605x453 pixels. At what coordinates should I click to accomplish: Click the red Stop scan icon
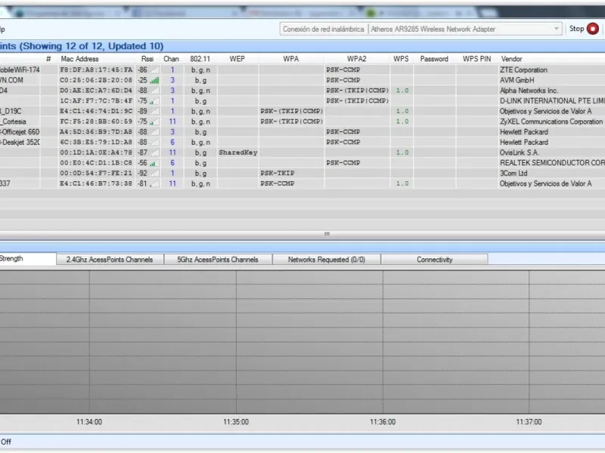(x=593, y=29)
